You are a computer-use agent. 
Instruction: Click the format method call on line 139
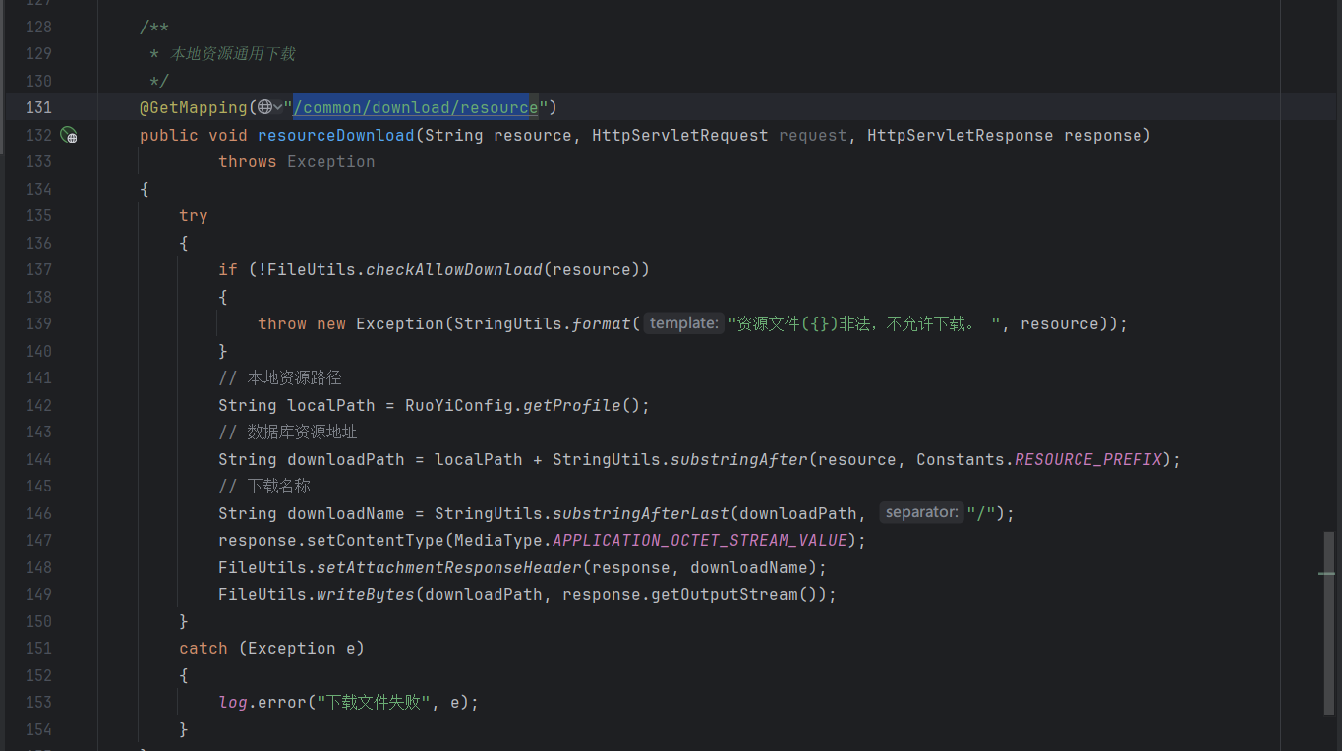click(602, 323)
